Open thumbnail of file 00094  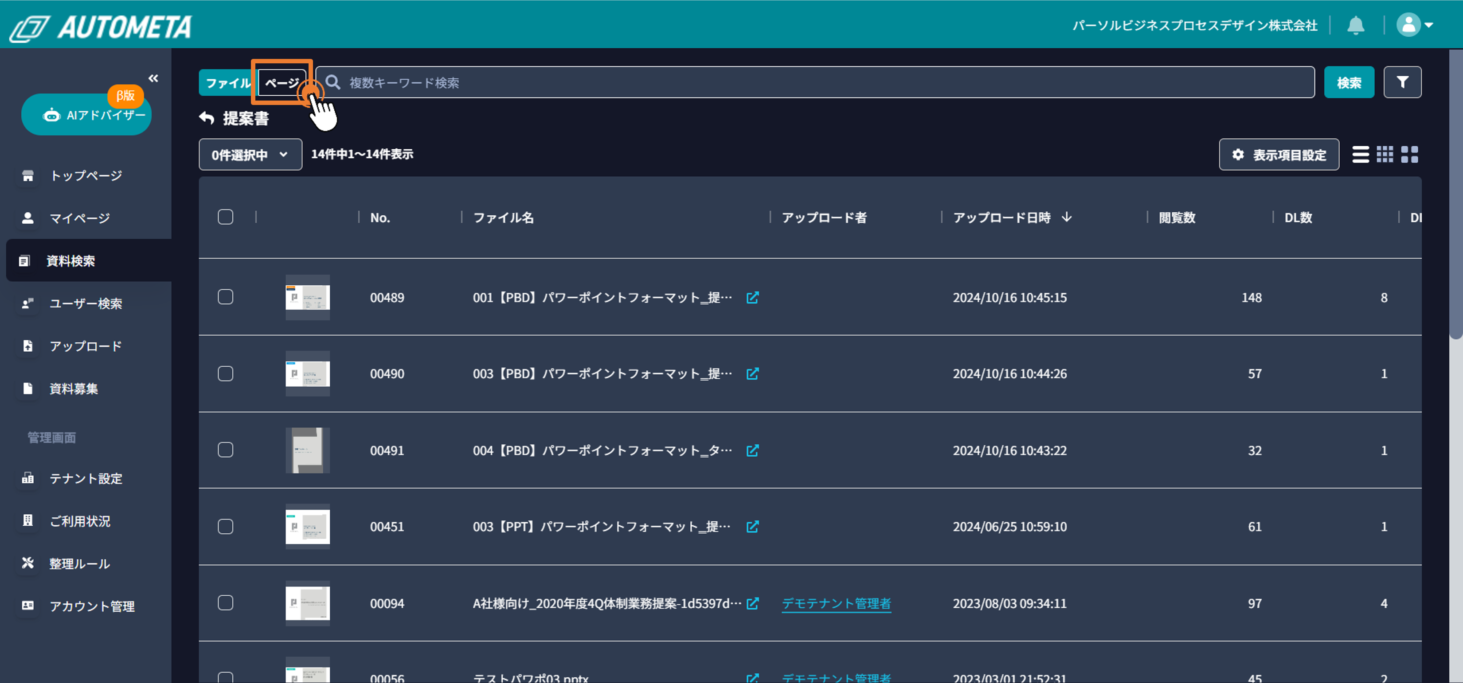point(307,603)
